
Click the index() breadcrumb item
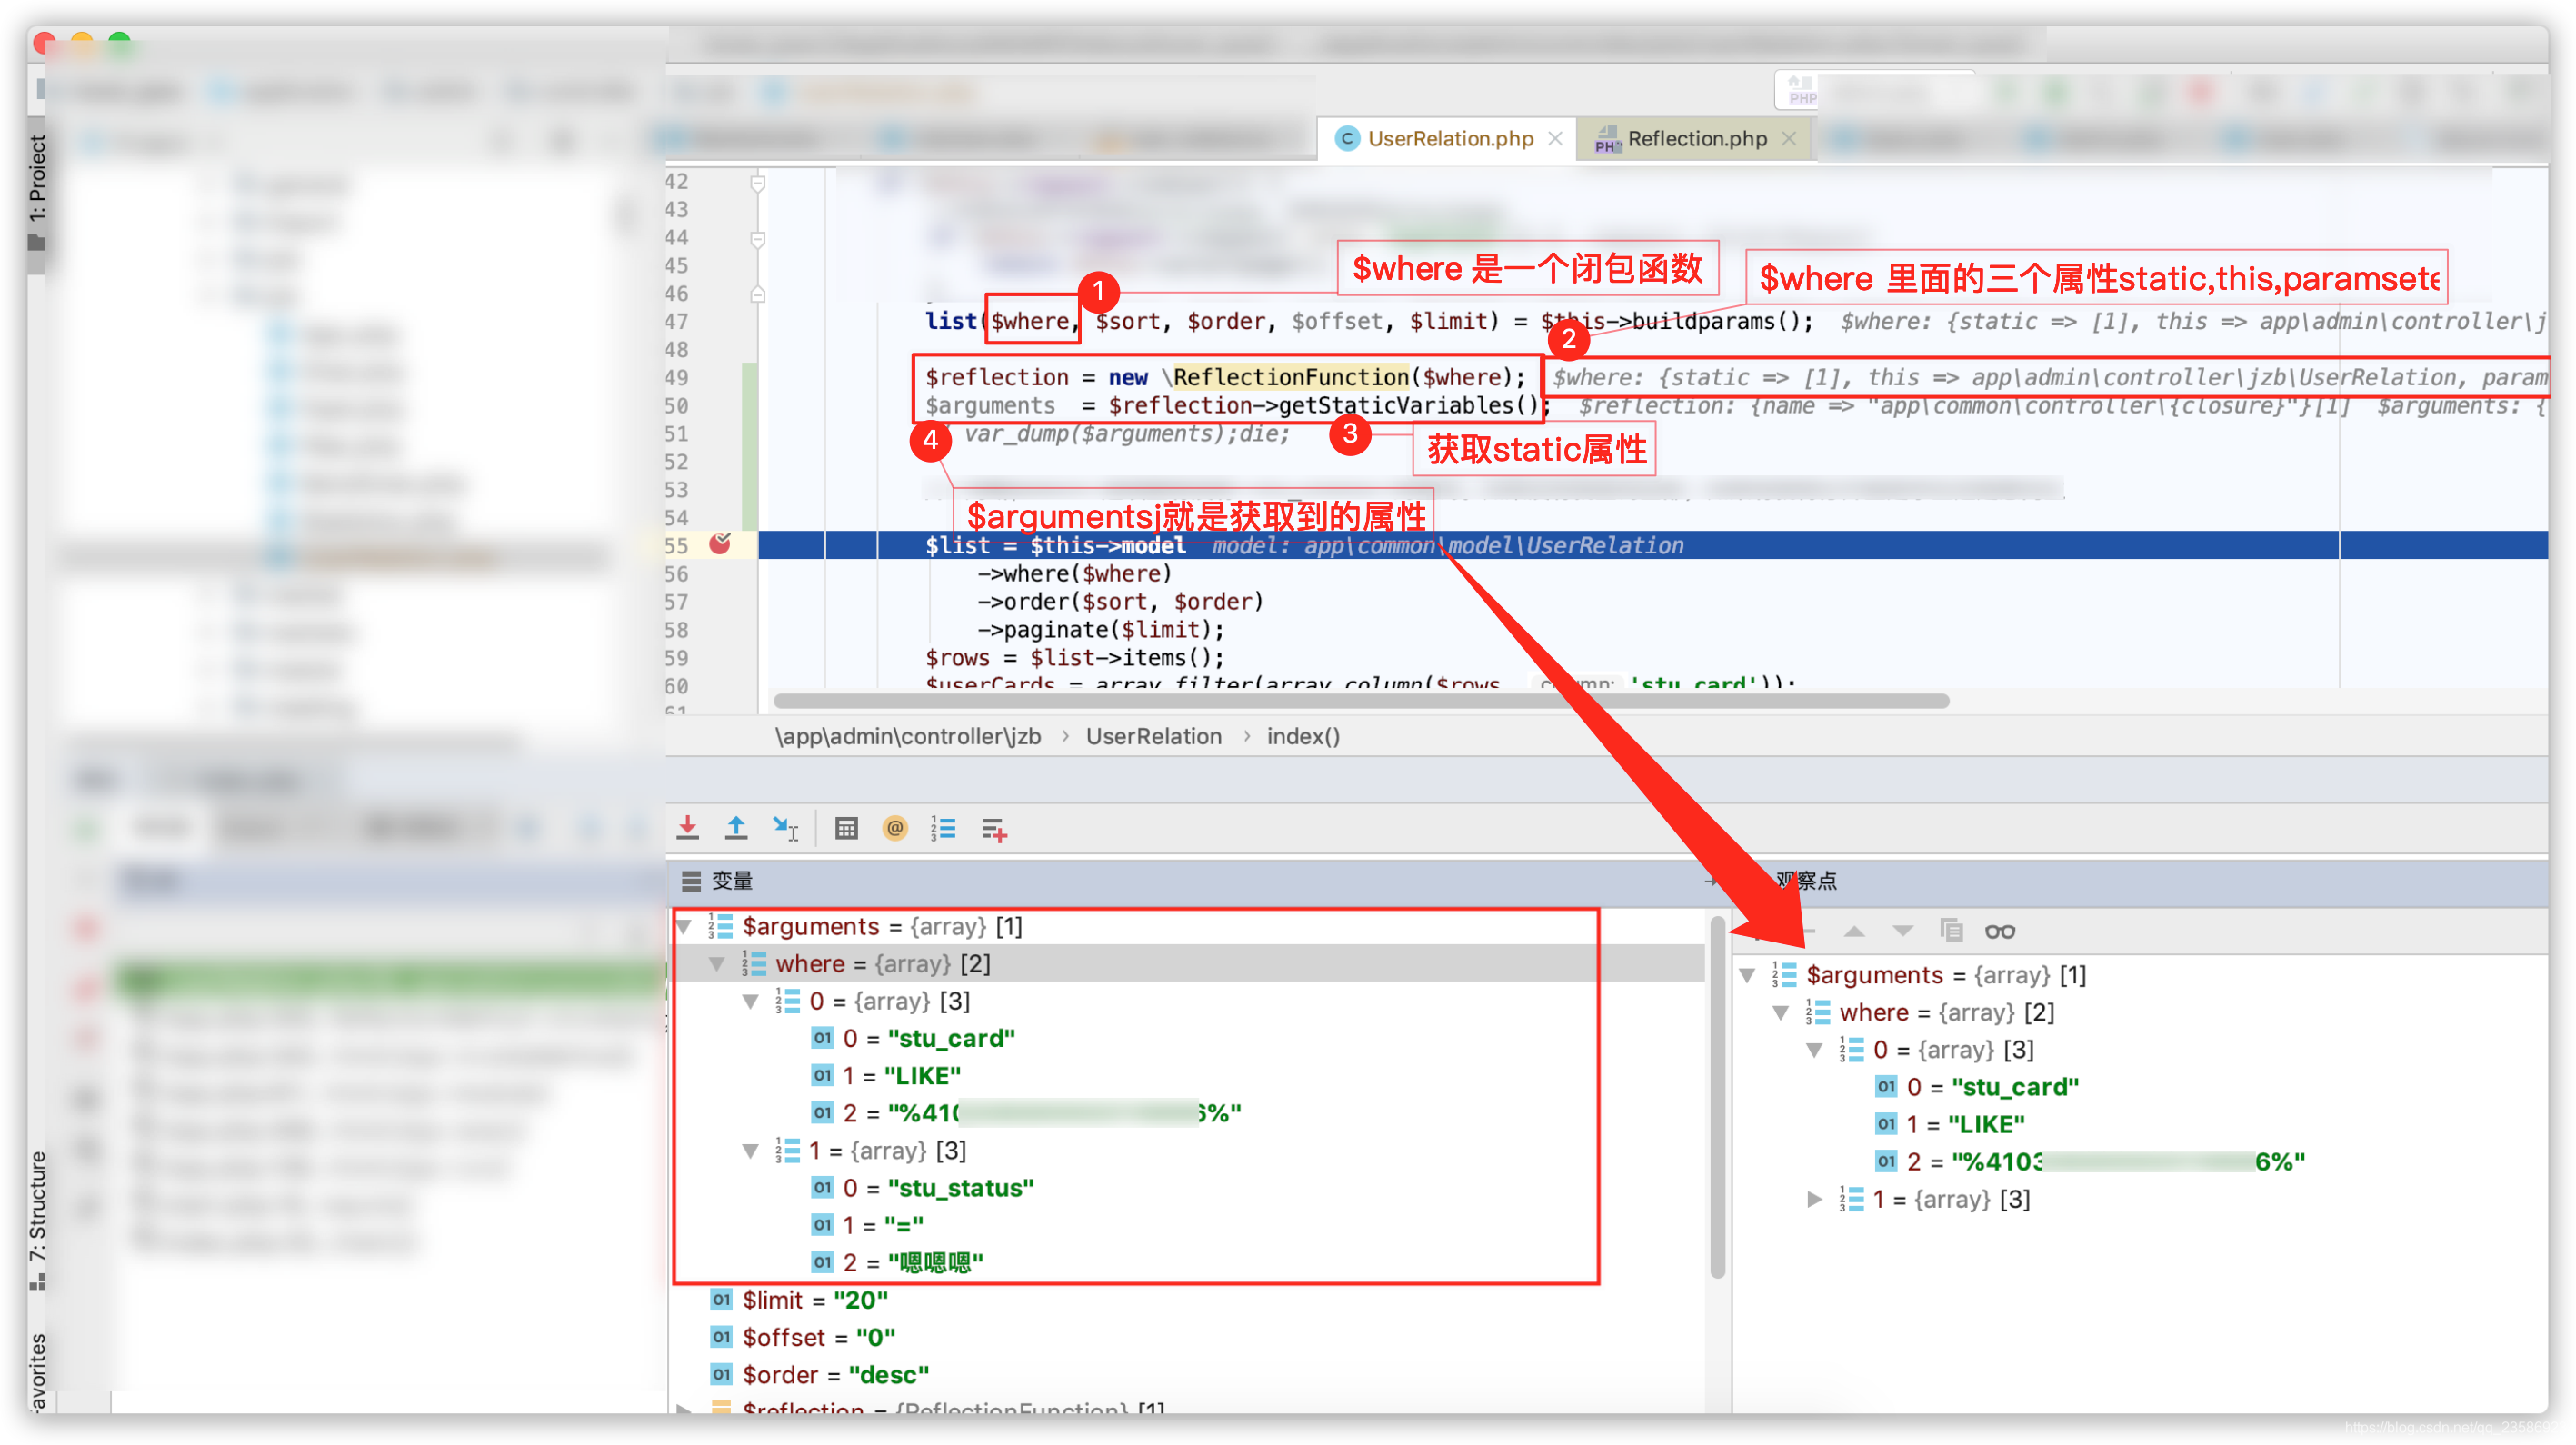pyautogui.click(x=1302, y=736)
